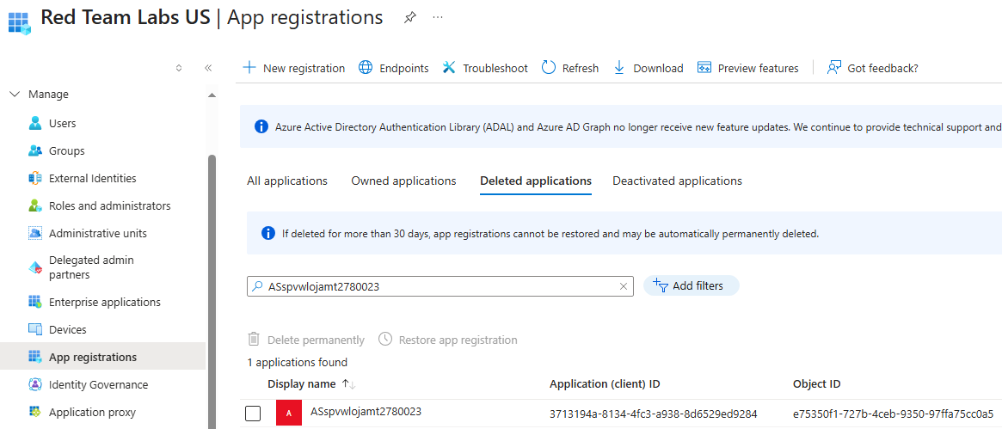Open Got feedback link

click(872, 68)
